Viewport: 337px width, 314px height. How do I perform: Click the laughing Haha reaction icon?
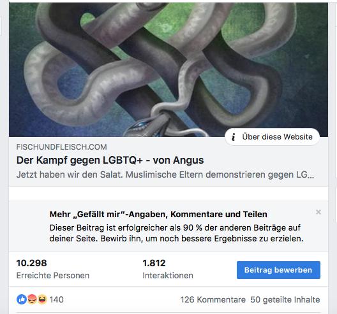42,299
